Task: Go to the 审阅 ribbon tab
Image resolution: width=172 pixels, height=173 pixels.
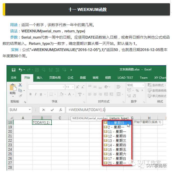Action: click(95, 78)
